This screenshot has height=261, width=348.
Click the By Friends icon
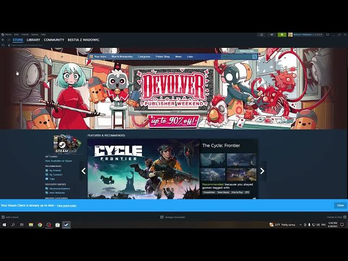47,170
